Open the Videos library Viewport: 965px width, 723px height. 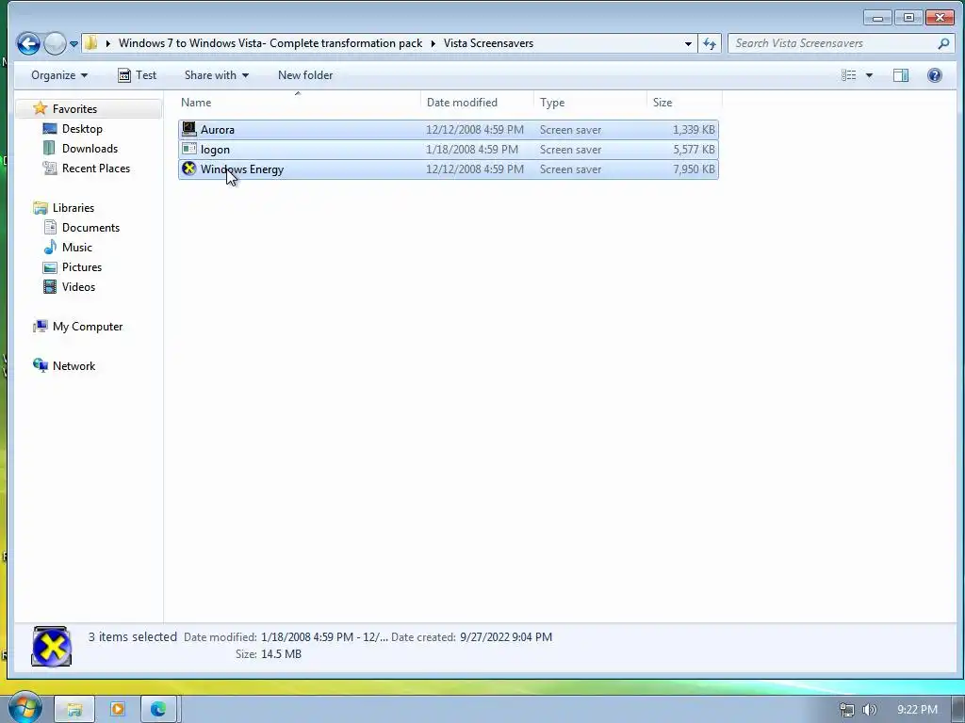[x=78, y=286]
